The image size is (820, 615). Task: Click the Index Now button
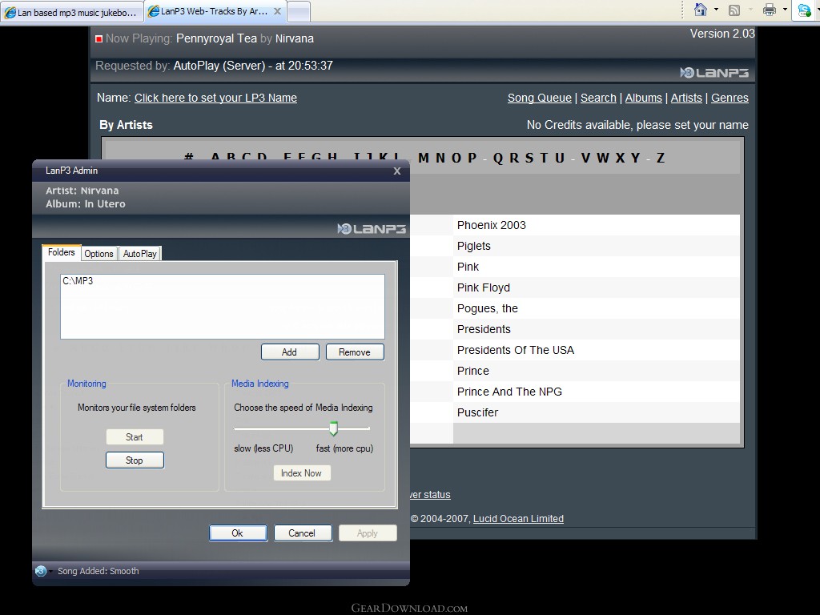click(302, 473)
